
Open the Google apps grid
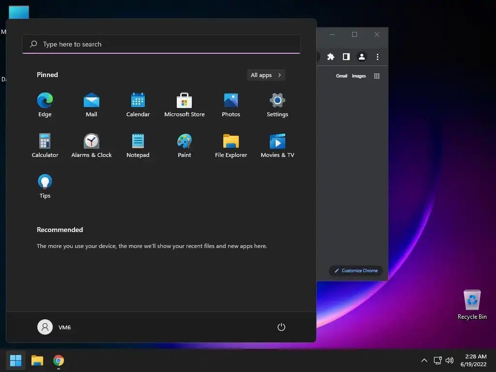click(376, 76)
